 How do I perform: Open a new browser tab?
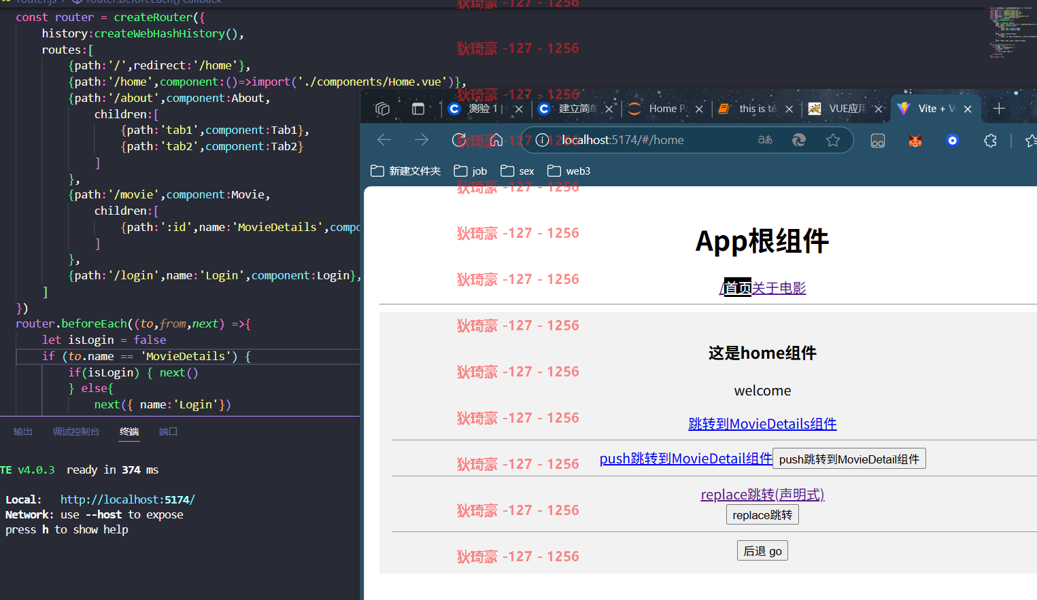[999, 109]
